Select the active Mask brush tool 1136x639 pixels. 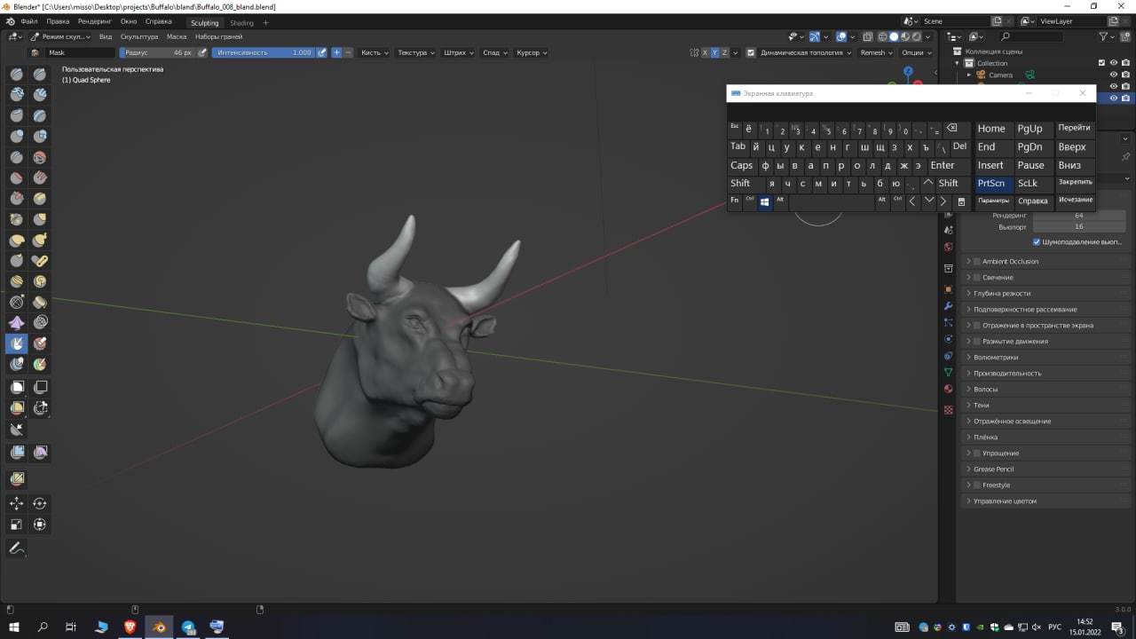[17, 343]
